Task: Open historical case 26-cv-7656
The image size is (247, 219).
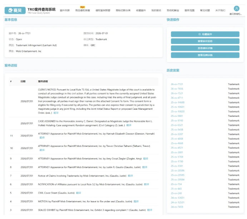Action: point(177,89)
